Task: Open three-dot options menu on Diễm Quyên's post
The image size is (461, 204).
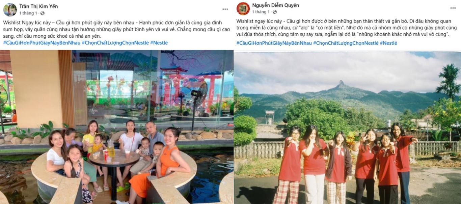Action: (453, 8)
